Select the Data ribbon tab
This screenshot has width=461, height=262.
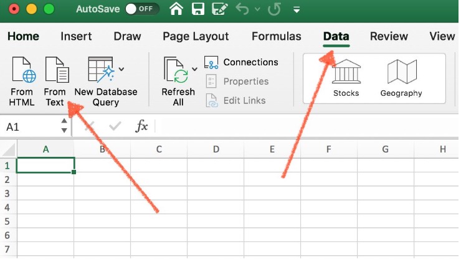tap(336, 36)
